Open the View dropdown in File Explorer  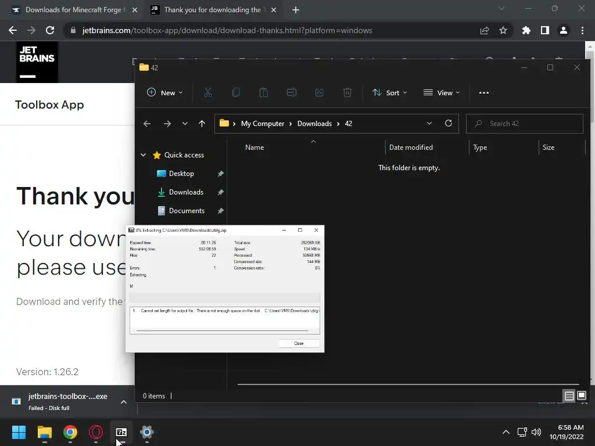442,92
